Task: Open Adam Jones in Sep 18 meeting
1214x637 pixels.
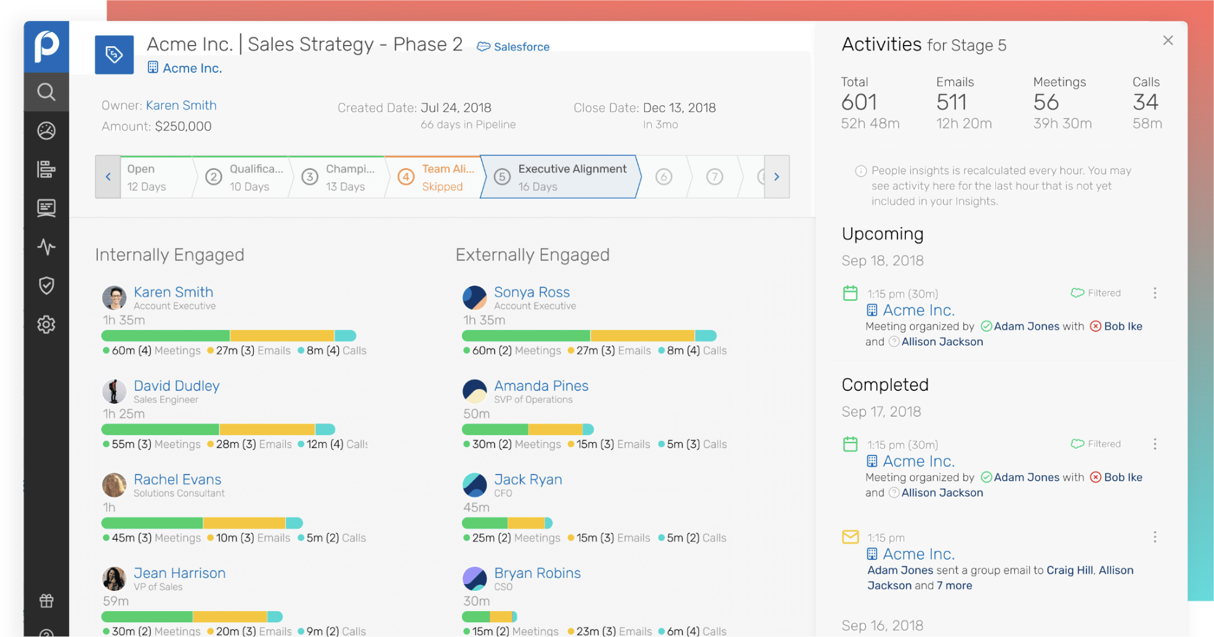Action: coord(1026,326)
